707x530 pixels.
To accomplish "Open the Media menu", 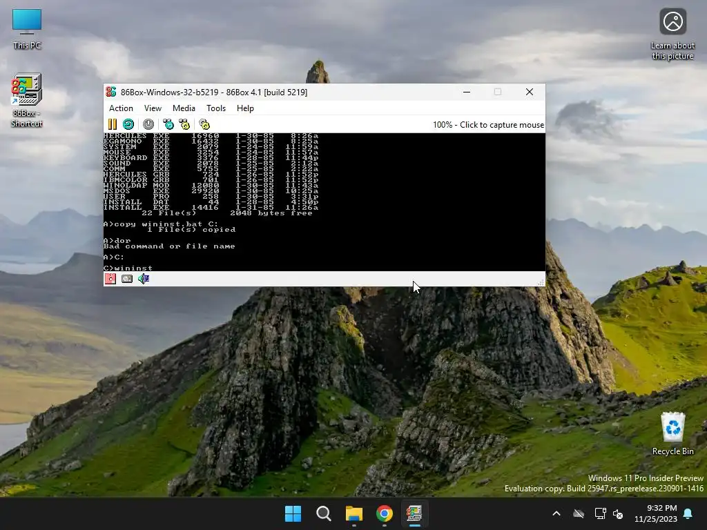I will tap(184, 108).
